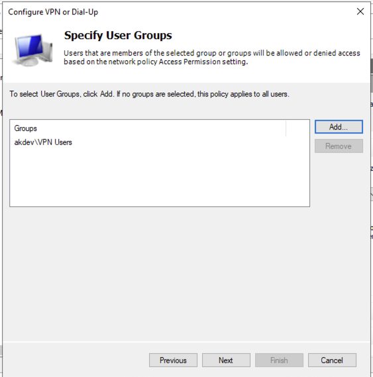Advance the wizard with Next
This screenshot has height=377, width=373.
pyautogui.click(x=226, y=360)
